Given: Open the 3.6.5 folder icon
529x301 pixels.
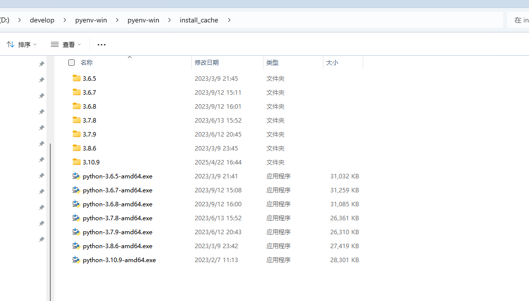Looking at the screenshot, I should (x=77, y=78).
